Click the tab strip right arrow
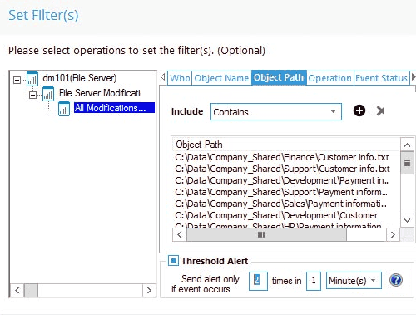 [414, 77]
